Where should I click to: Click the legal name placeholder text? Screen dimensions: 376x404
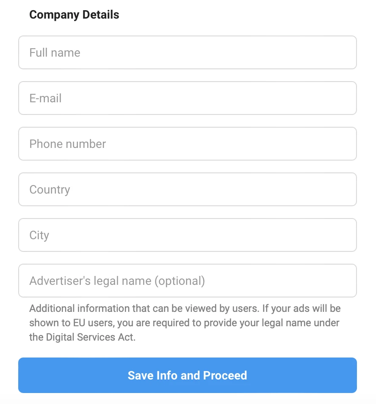[117, 281]
